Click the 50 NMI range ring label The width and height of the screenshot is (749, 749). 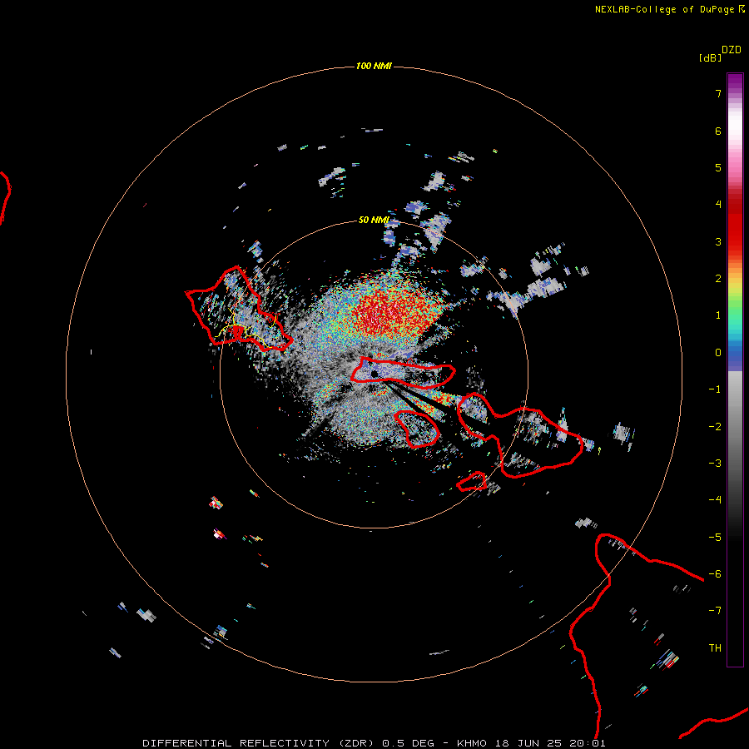point(374,220)
